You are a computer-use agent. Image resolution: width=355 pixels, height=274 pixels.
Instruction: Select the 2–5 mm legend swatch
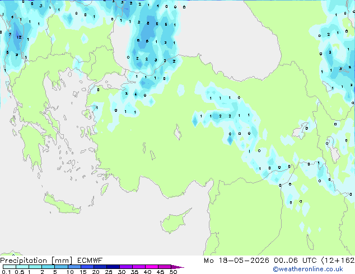tap(48, 267)
